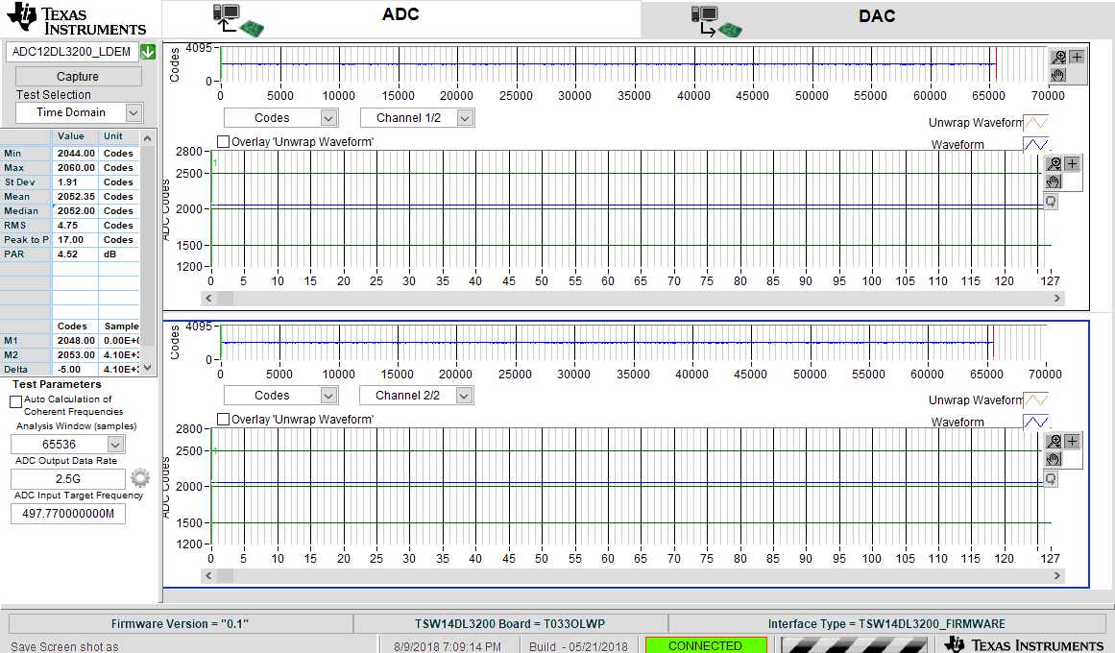Click the gear icon beside ADC Output Data Rate
Image resolution: width=1115 pixels, height=653 pixels.
click(140, 478)
